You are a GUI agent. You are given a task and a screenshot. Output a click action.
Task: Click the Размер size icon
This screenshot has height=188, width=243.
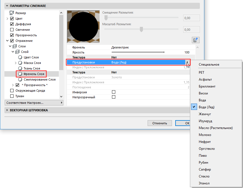[12, 13]
